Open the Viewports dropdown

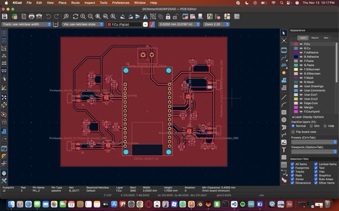click(x=314, y=152)
